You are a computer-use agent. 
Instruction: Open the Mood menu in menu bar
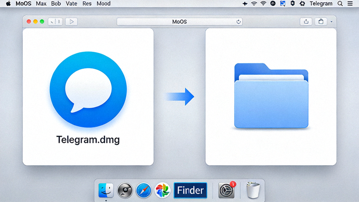[104, 4]
